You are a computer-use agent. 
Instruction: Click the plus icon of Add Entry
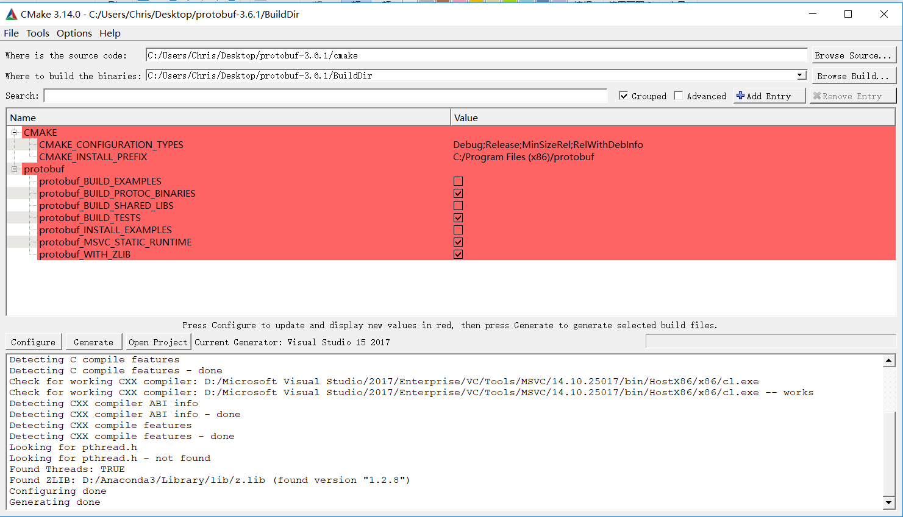[x=740, y=96]
